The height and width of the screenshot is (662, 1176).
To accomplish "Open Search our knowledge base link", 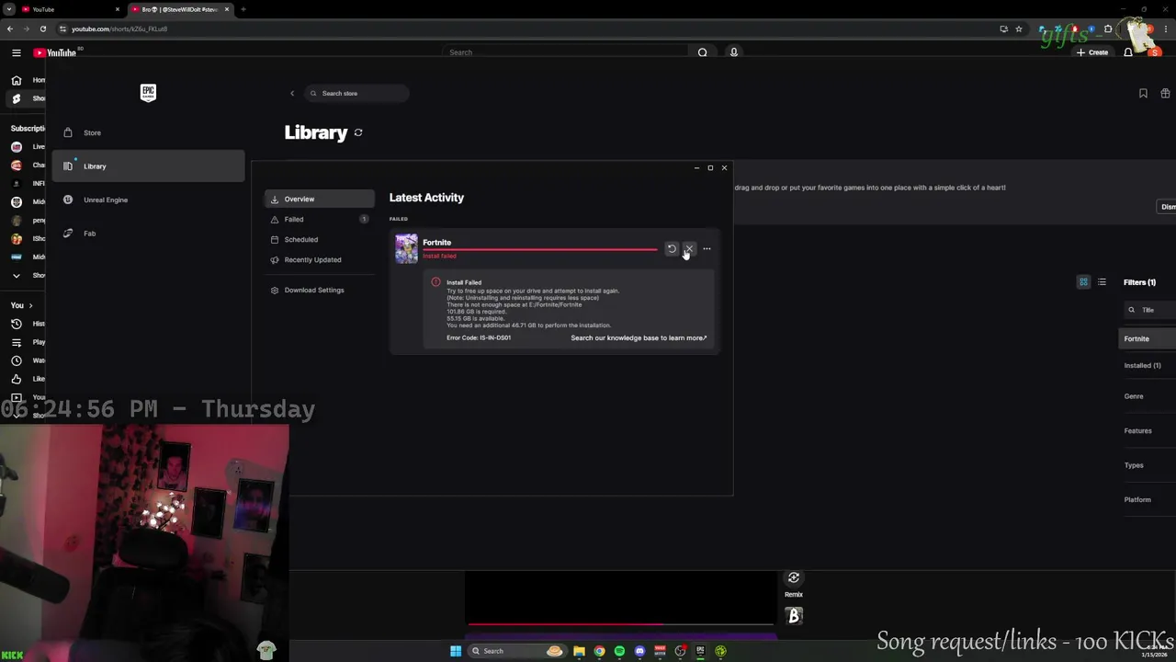I will pyautogui.click(x=639, y=337).
